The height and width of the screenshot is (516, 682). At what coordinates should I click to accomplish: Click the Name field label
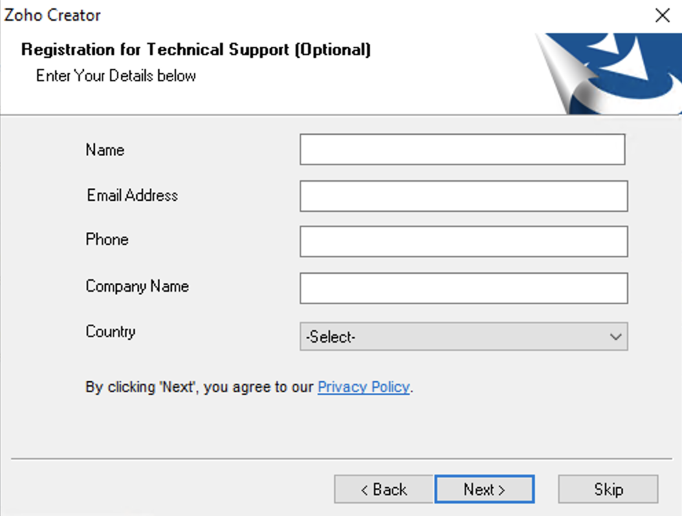pyautogui.click(x=104, y=150)
